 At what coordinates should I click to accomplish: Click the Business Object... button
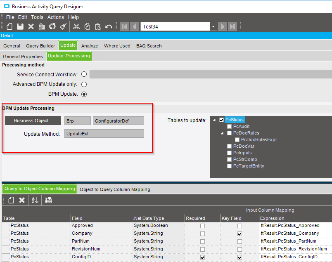pos(33,120)
